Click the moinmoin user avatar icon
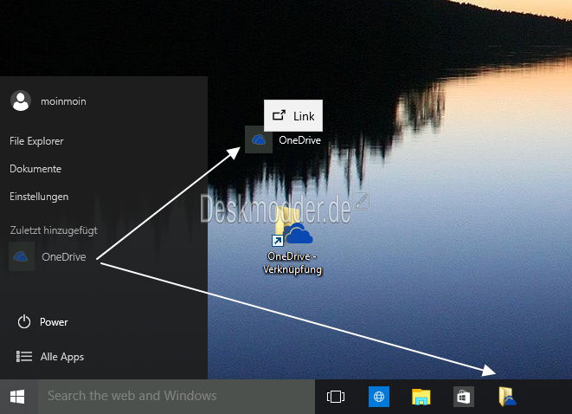Viewport: 572px width, 414px height. click(21, 100)
